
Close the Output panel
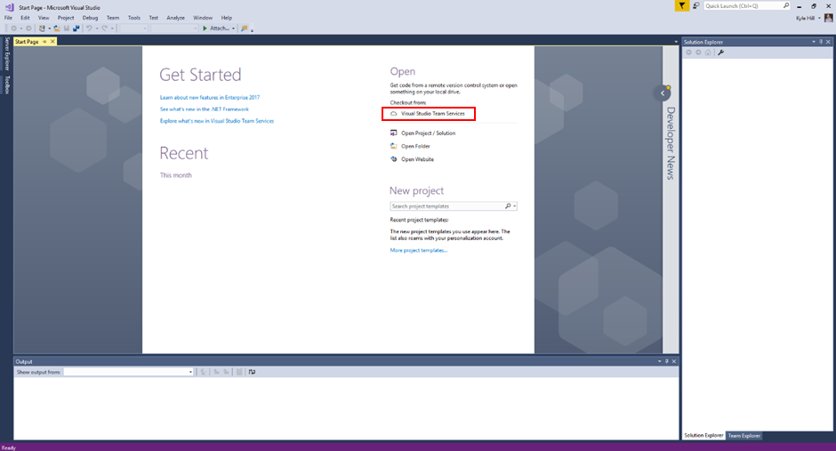(x=674, y=361)
